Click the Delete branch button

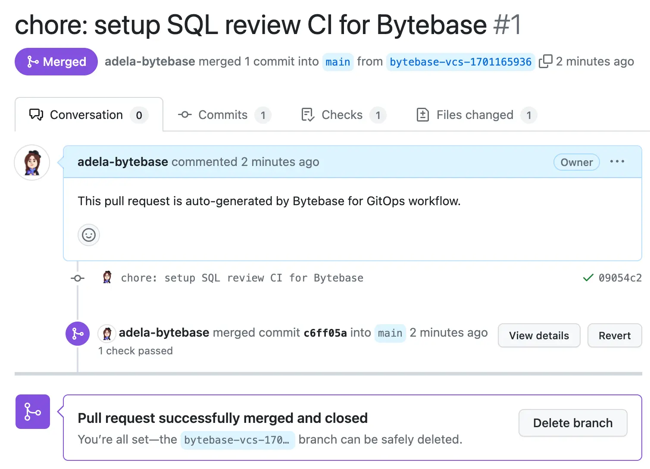(x=573, y=423)
